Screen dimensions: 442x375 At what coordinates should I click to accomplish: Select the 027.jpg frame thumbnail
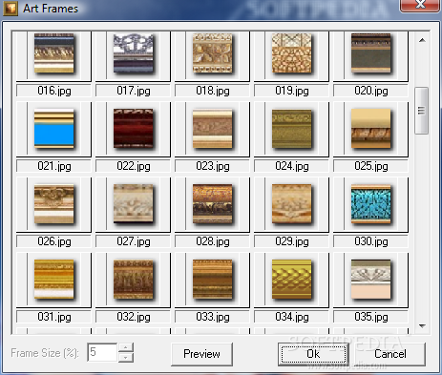click(134, 204)
